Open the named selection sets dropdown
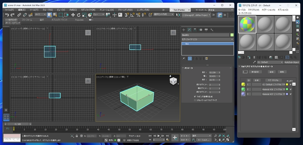This screenshot has height=145, width=303. click(x=163, y=14)
